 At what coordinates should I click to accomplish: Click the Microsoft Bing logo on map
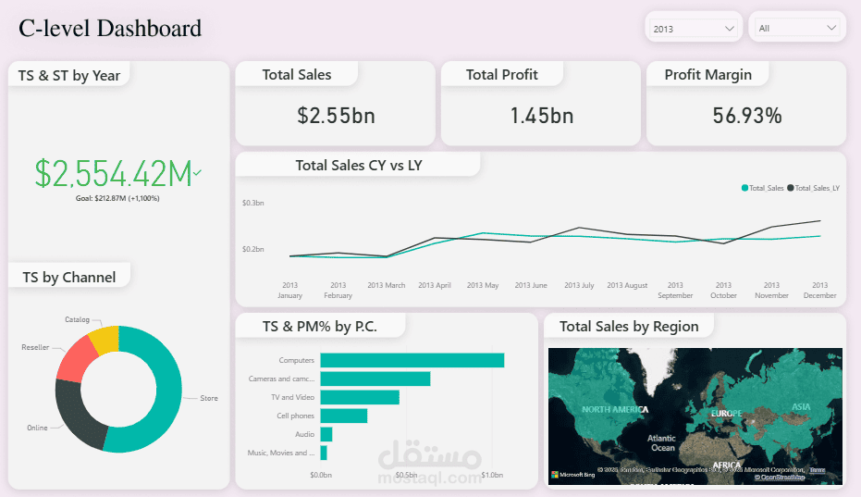(573, 475)
